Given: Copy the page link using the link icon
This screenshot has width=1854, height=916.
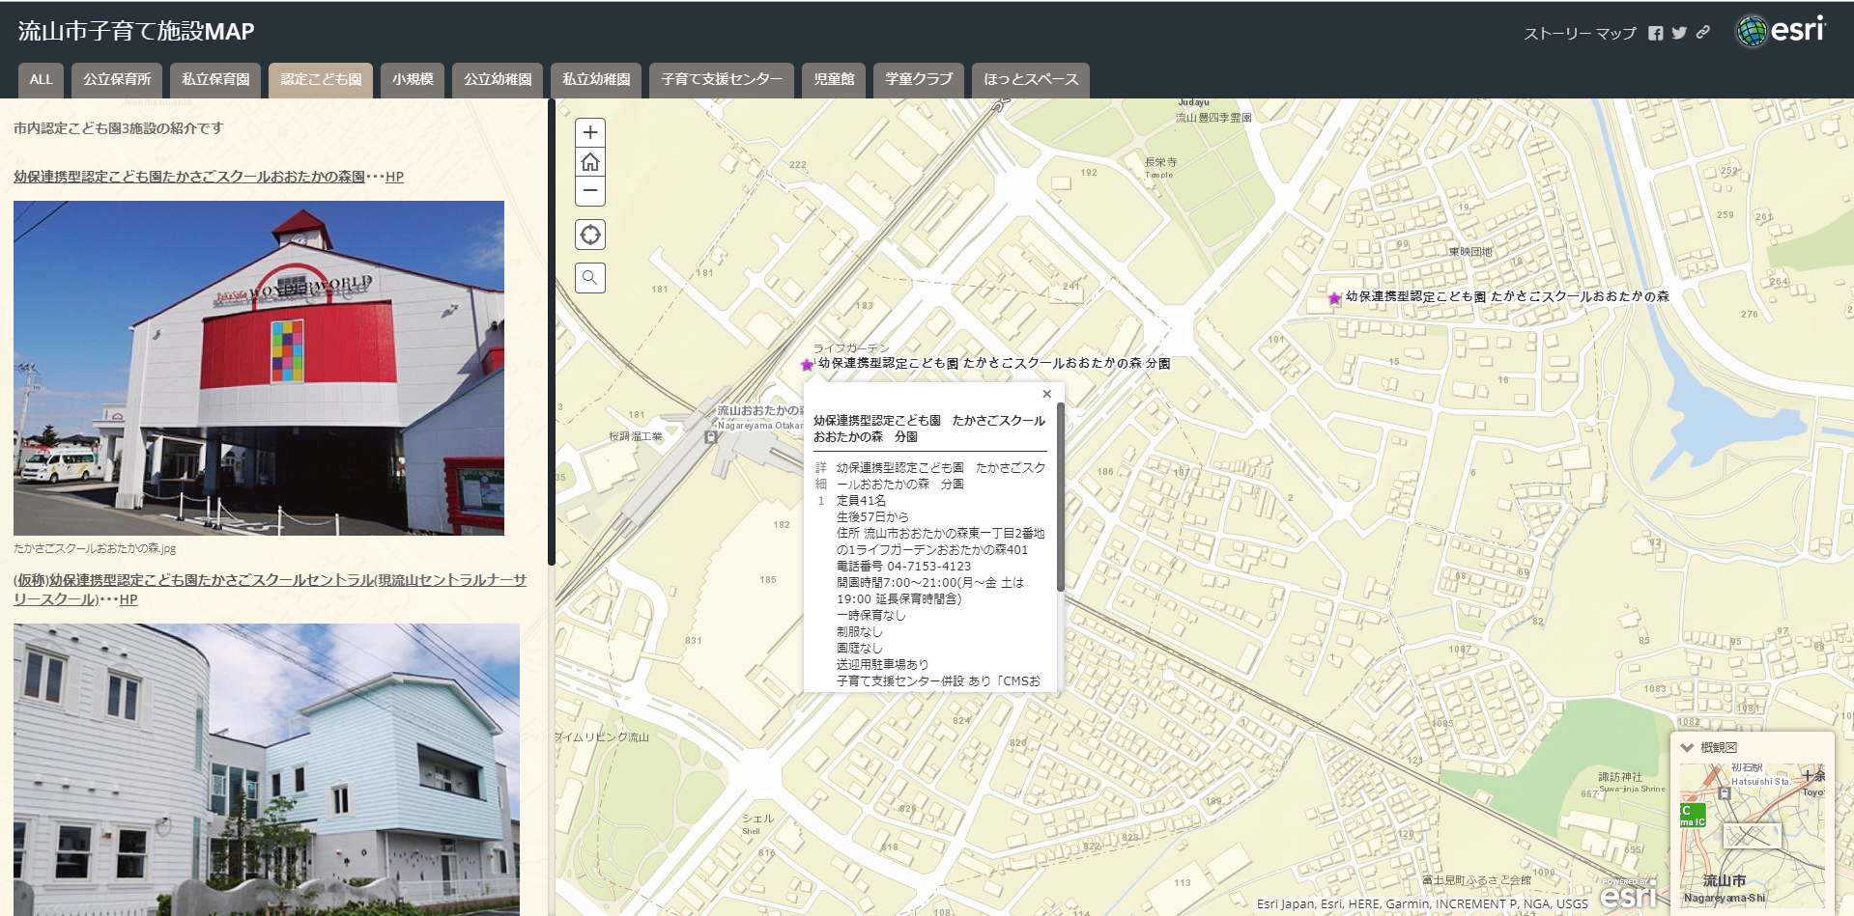Looking at the screenshot, I should [1701, 31].
